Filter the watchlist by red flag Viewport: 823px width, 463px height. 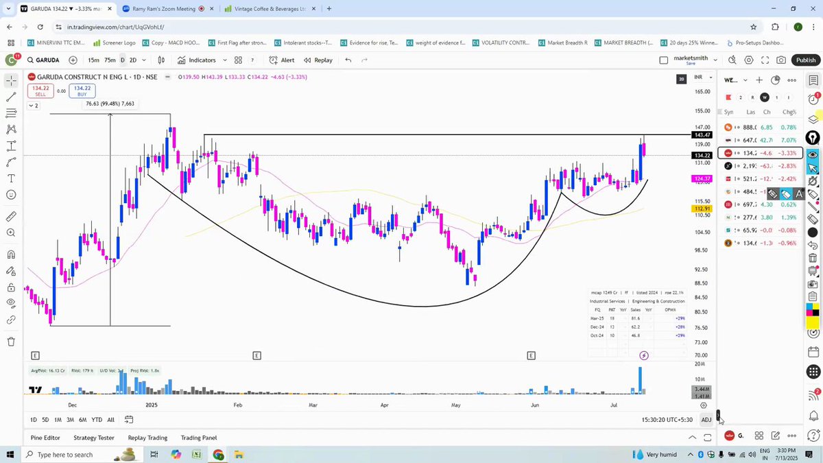728,97
